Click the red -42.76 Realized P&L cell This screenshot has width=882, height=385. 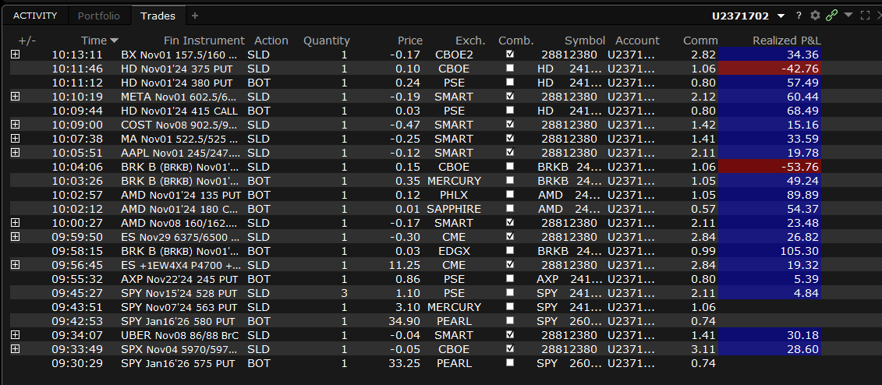(770, 69)
